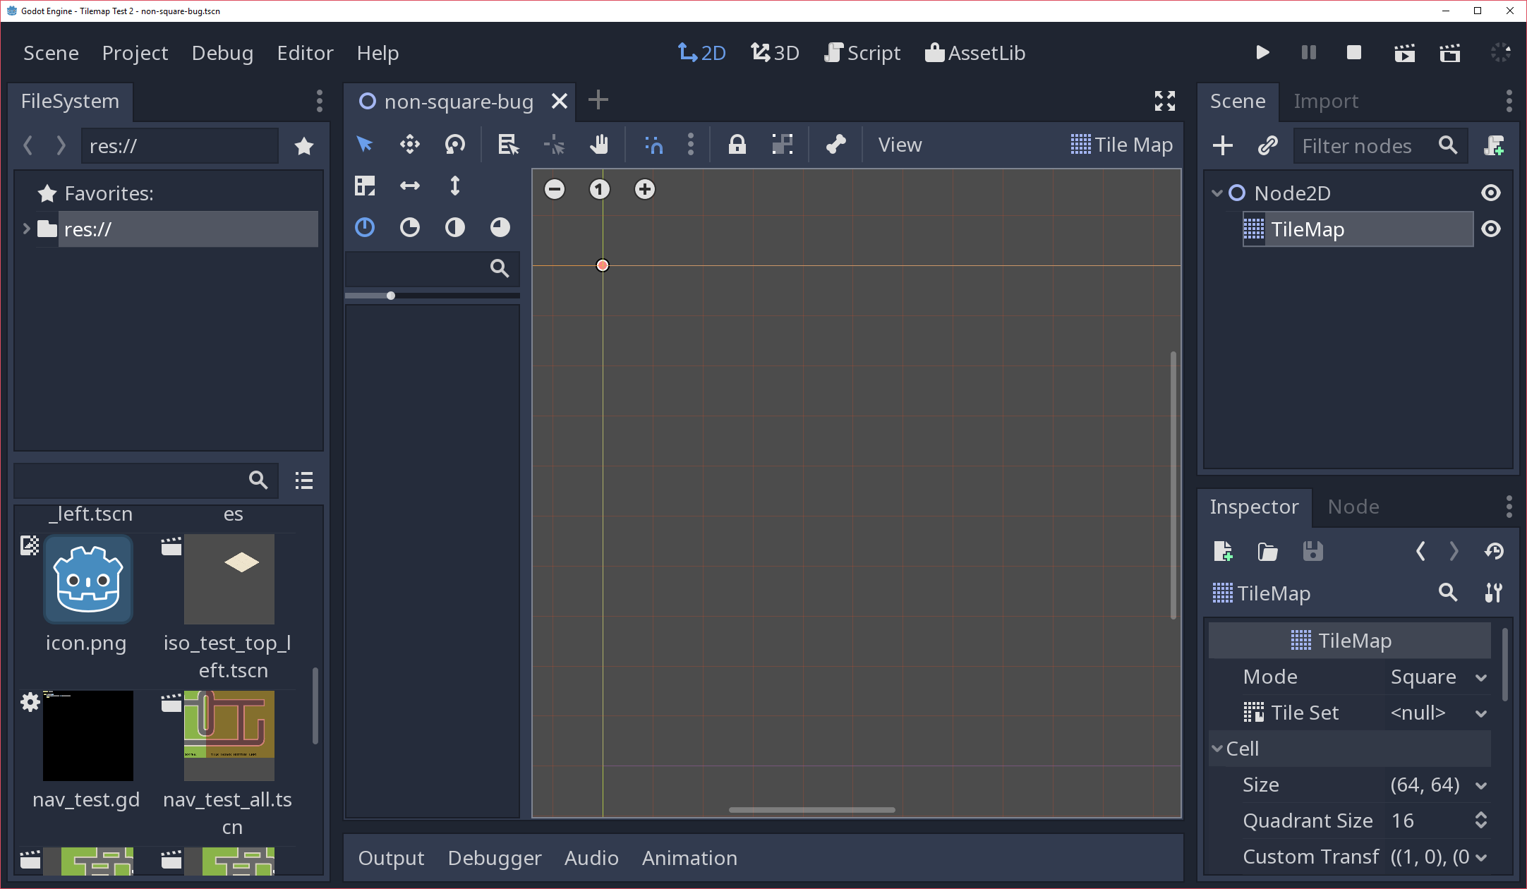Activate the Rotate Mode tool
The image size is (1527, 889).
tap(455, 144)
